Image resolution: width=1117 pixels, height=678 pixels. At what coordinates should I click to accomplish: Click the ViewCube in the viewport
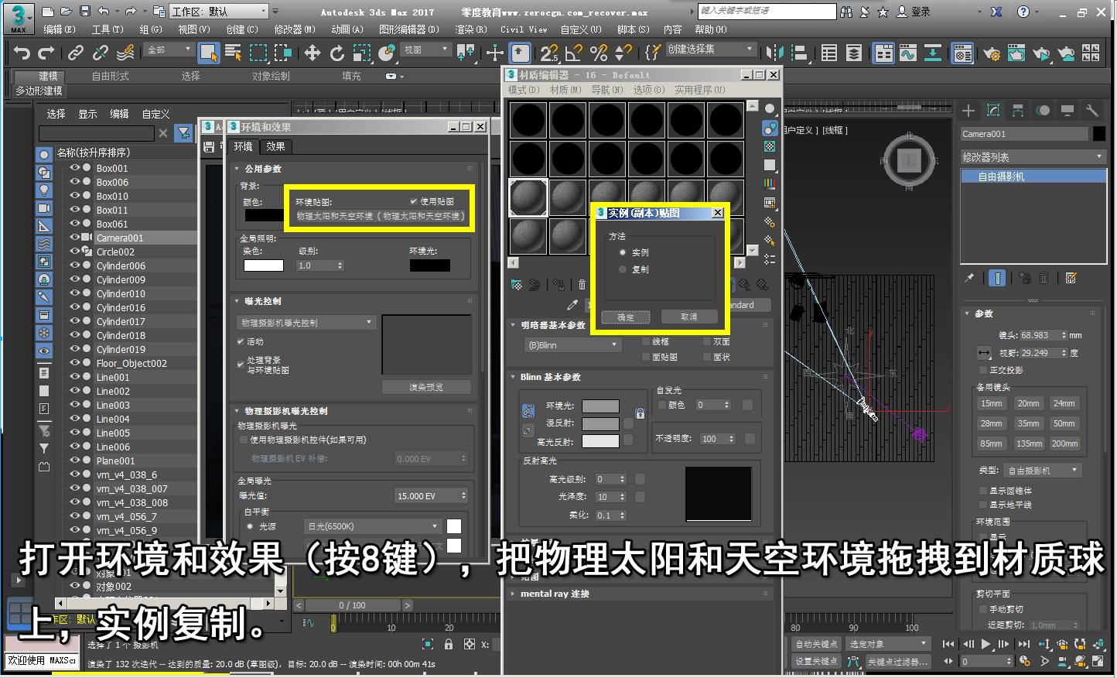pyautogui.click(x=910, y=161)
